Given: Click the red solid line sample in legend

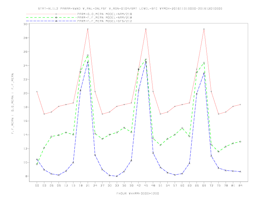Looking at the screenshot, I should (x=51, y=14).
